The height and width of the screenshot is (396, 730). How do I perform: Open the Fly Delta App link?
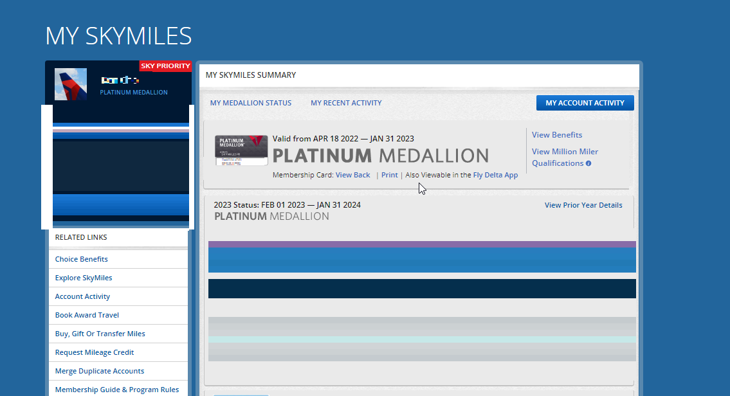[495, 175]
